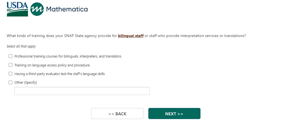The image size is (300, 122).
Task: Click the 'What kinds of training' question text
Action: (27, 36)
